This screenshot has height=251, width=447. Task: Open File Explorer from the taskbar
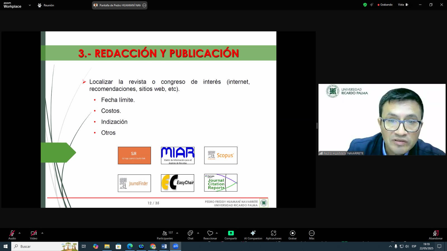(x=107, y=246)
